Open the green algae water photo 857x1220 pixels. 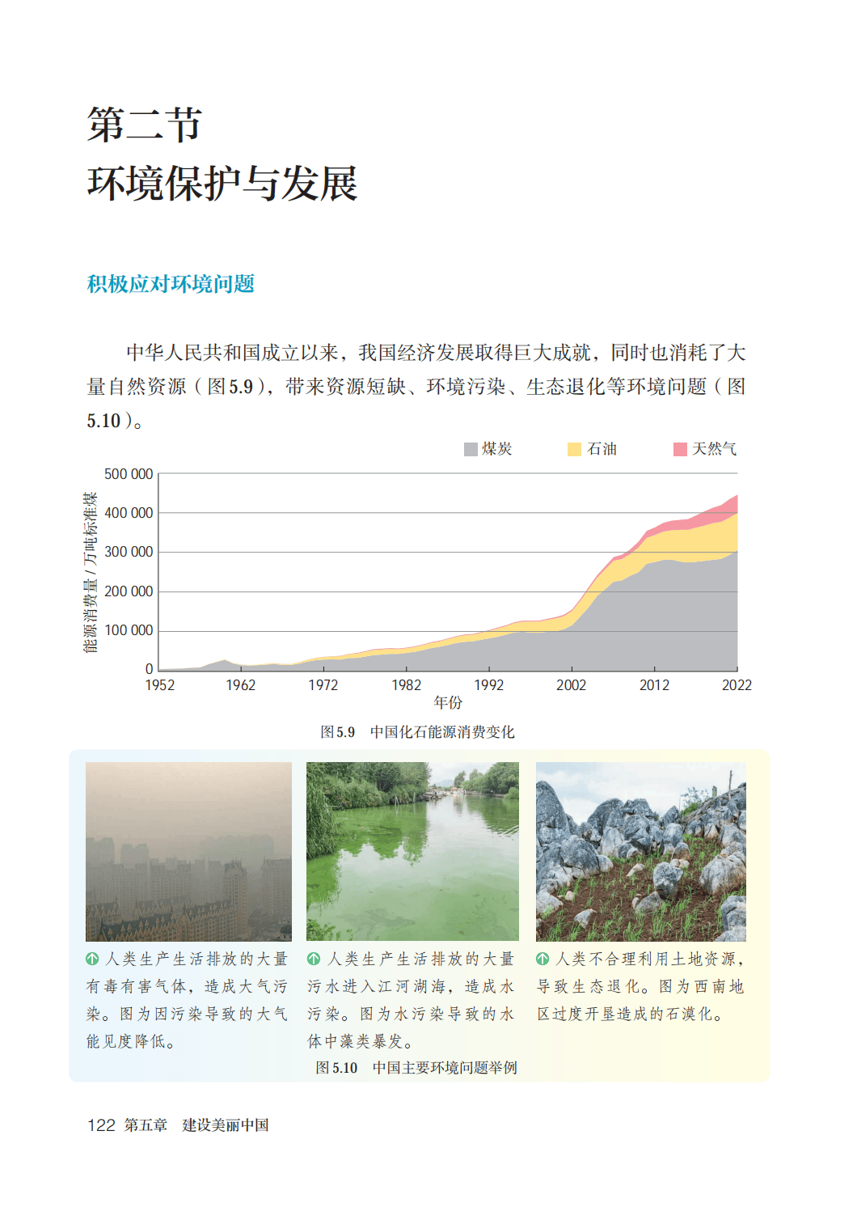412,851
